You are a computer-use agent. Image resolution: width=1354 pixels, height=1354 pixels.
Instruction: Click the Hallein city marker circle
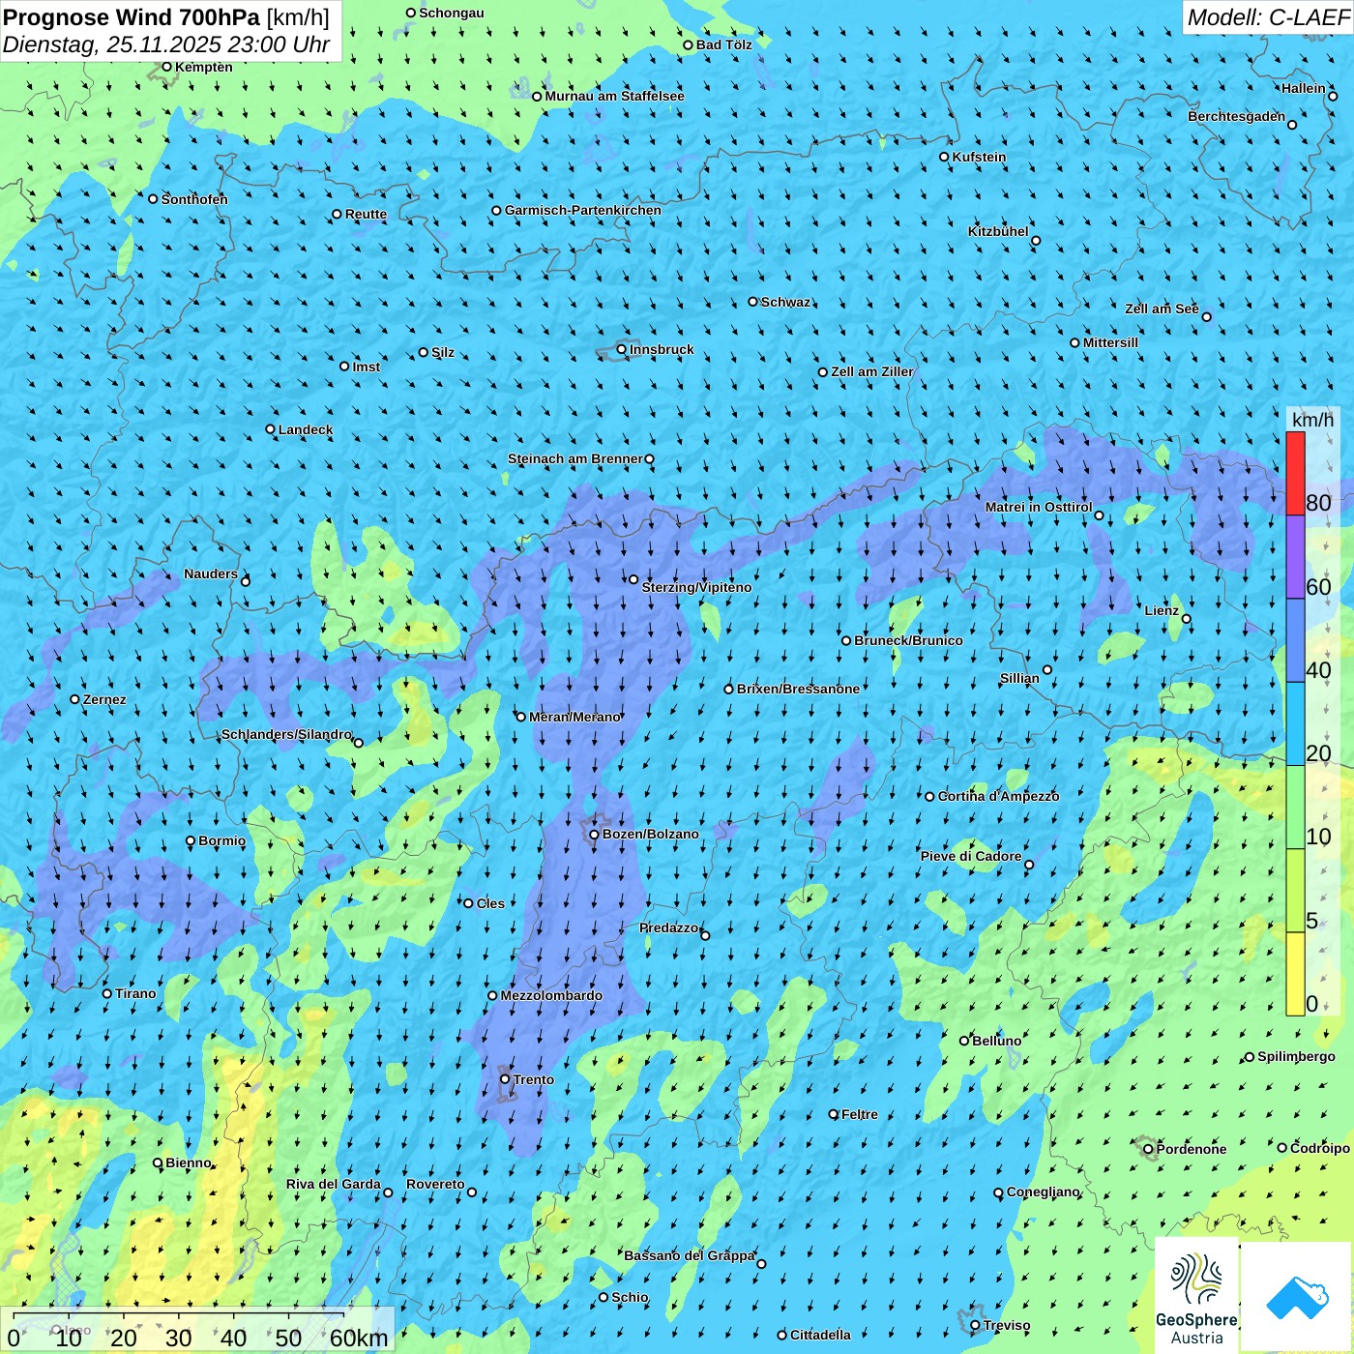tap(1333, 96)
